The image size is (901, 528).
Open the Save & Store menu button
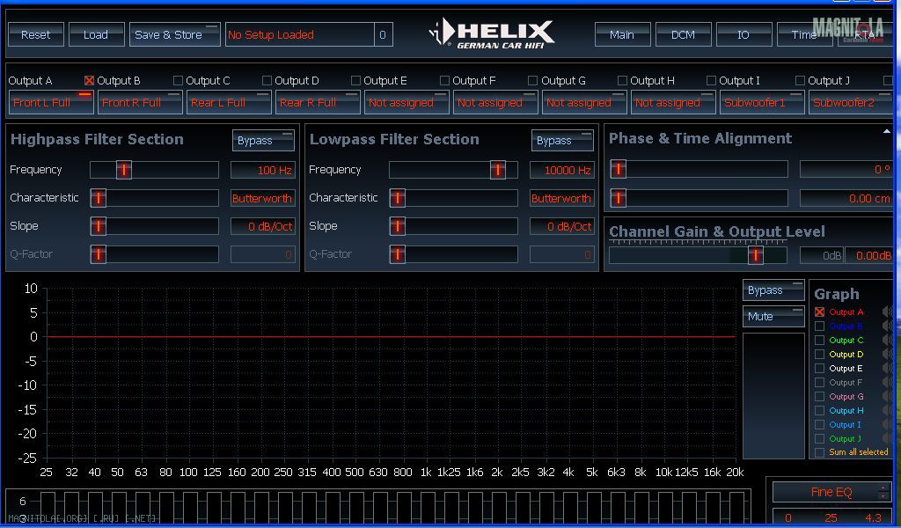[x=175, y=34]
